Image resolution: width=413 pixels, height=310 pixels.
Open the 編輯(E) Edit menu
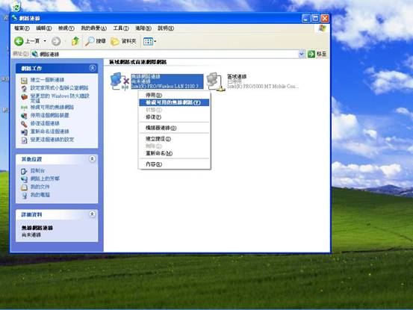click(x=44, y=28)
